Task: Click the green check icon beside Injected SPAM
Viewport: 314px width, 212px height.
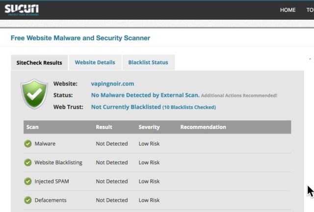Action: tap(28, 182)
